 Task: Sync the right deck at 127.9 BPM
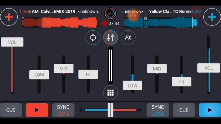(x=158, y=110)
